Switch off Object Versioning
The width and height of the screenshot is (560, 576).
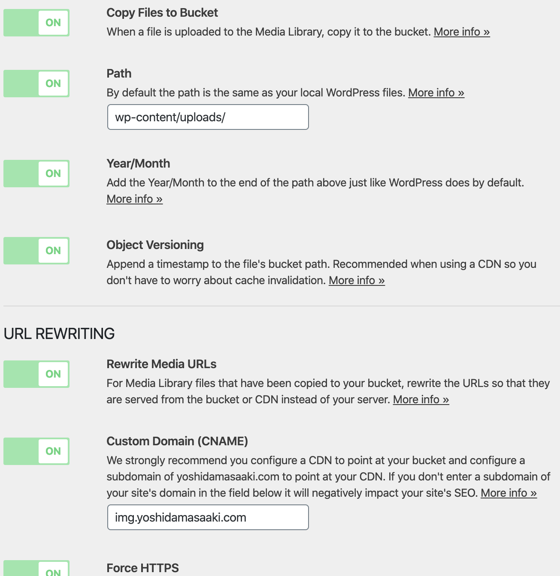tap(36, 251)
